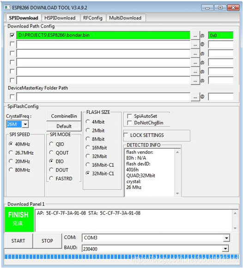Image resolution: width=243 pixels, height=268 pixels.
Task: Browse for DeviceMasterKey folder with '...' button
Action: click(195, 97)
